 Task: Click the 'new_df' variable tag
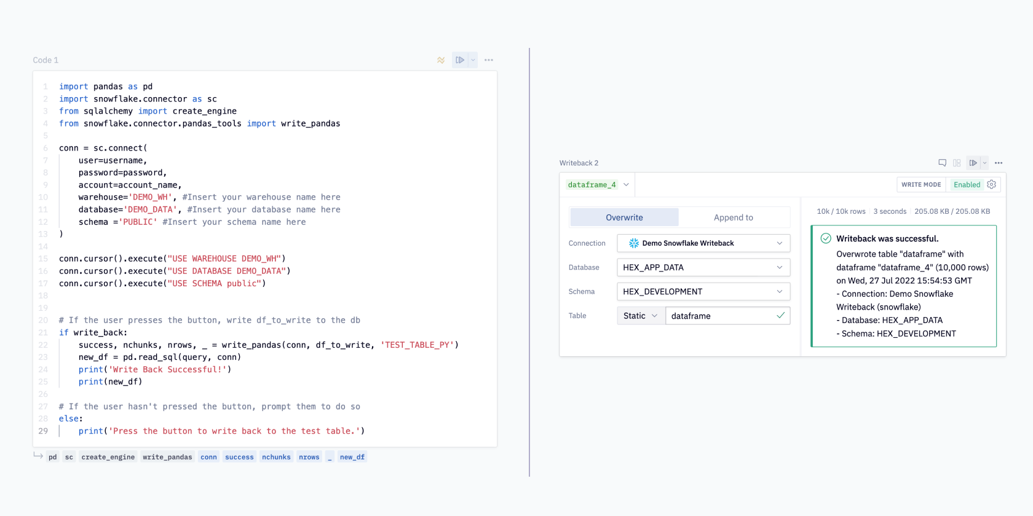352,457
